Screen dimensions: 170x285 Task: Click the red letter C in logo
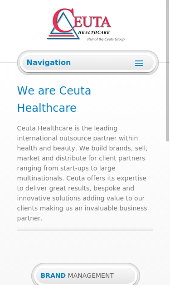click(x=63, y=20)
